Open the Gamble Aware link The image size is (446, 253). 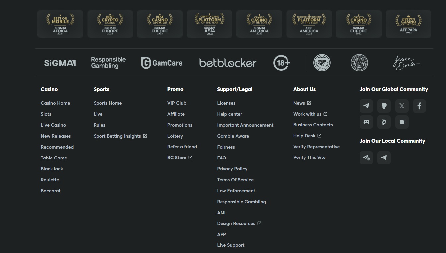click(233, 136)
